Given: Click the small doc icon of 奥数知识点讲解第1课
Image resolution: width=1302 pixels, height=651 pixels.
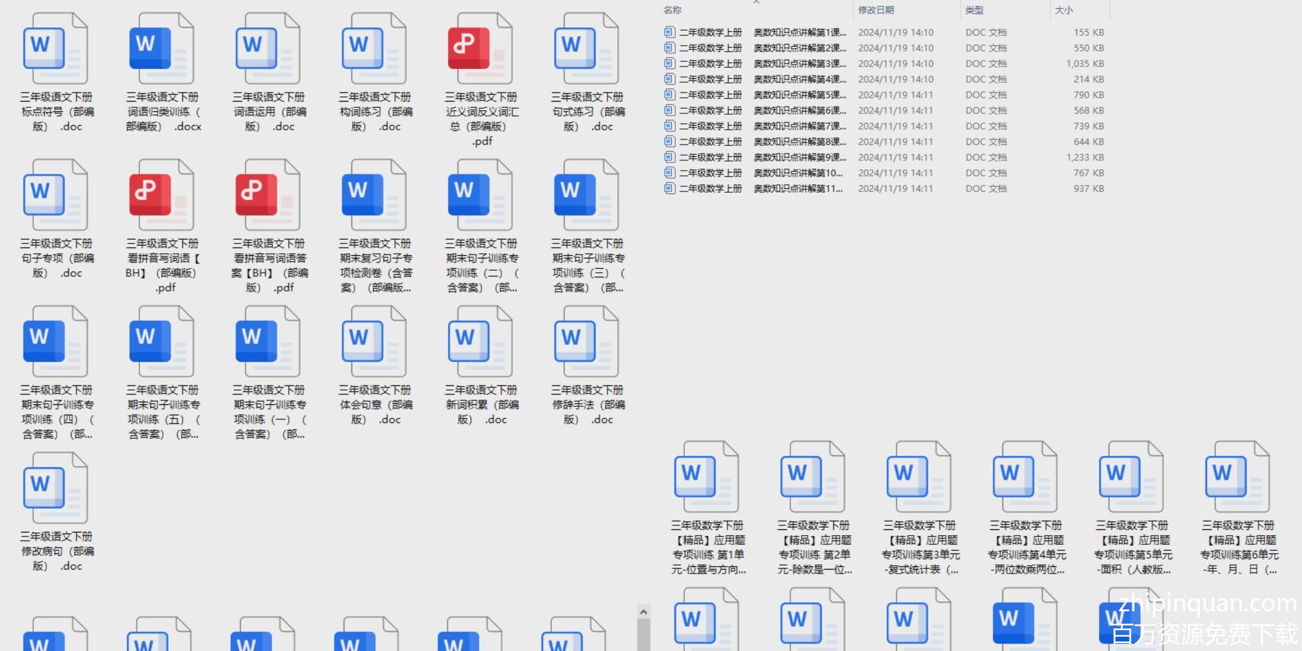Looking at the screenshot, I should (x=669, y=32).
